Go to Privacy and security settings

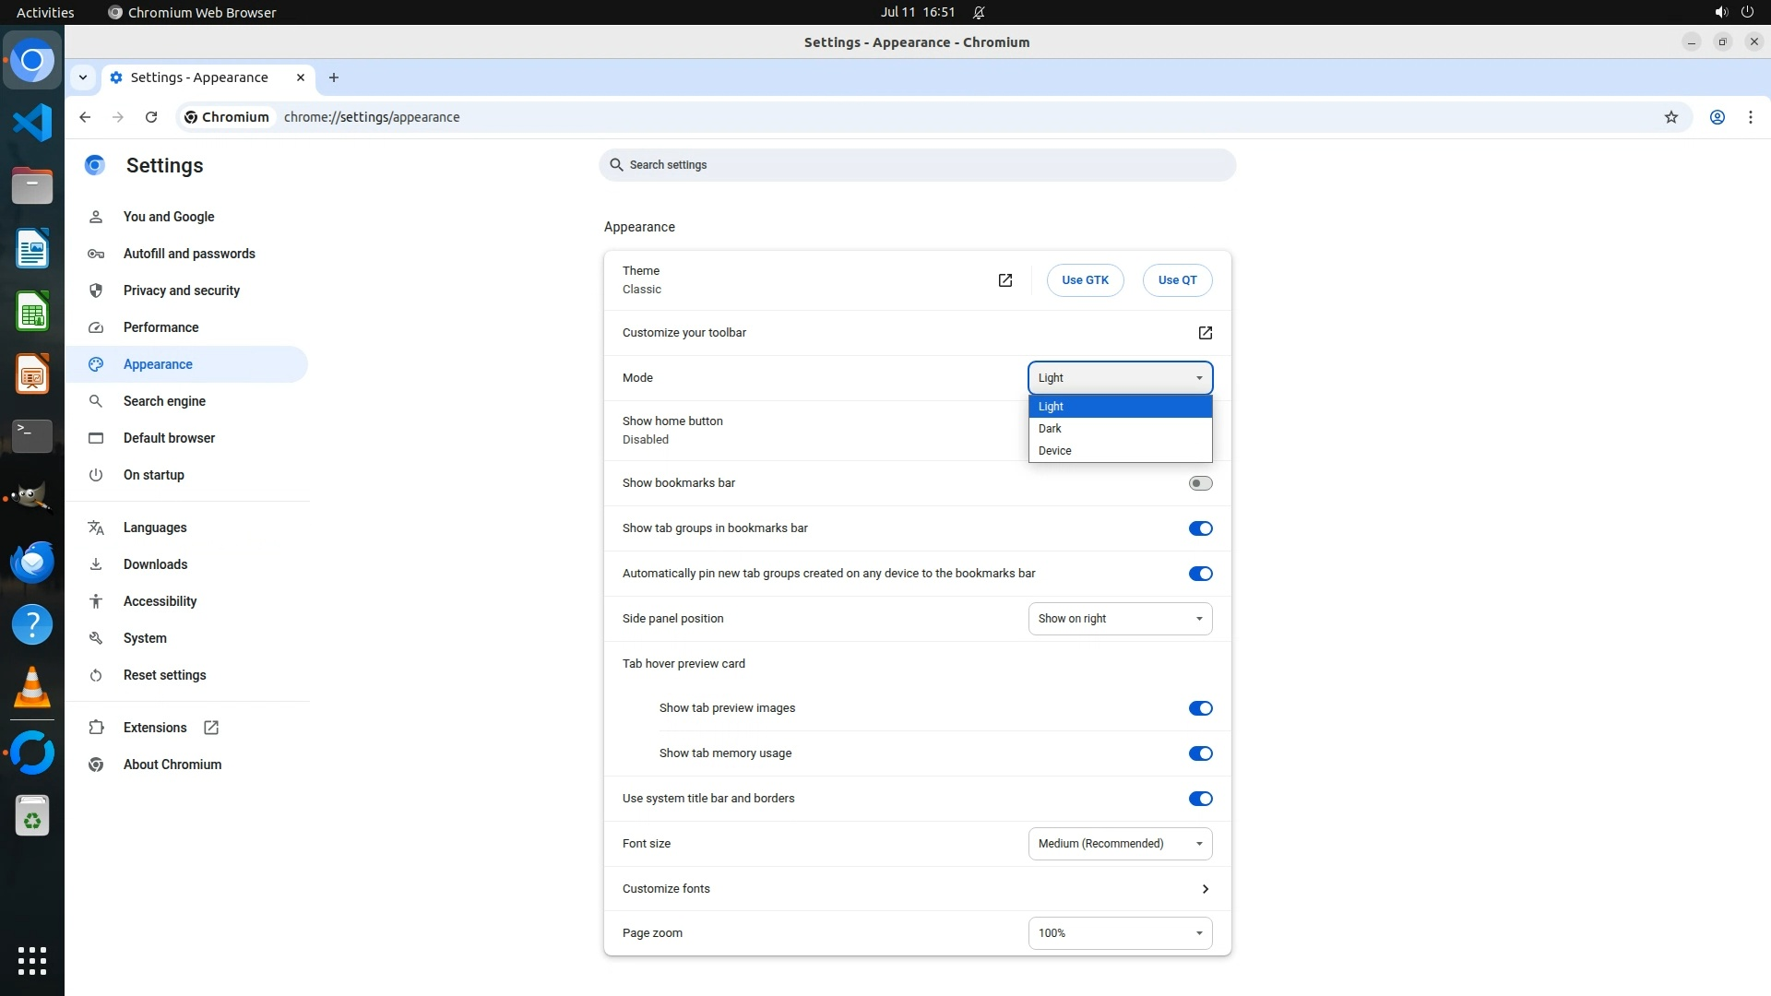point(181,290)
